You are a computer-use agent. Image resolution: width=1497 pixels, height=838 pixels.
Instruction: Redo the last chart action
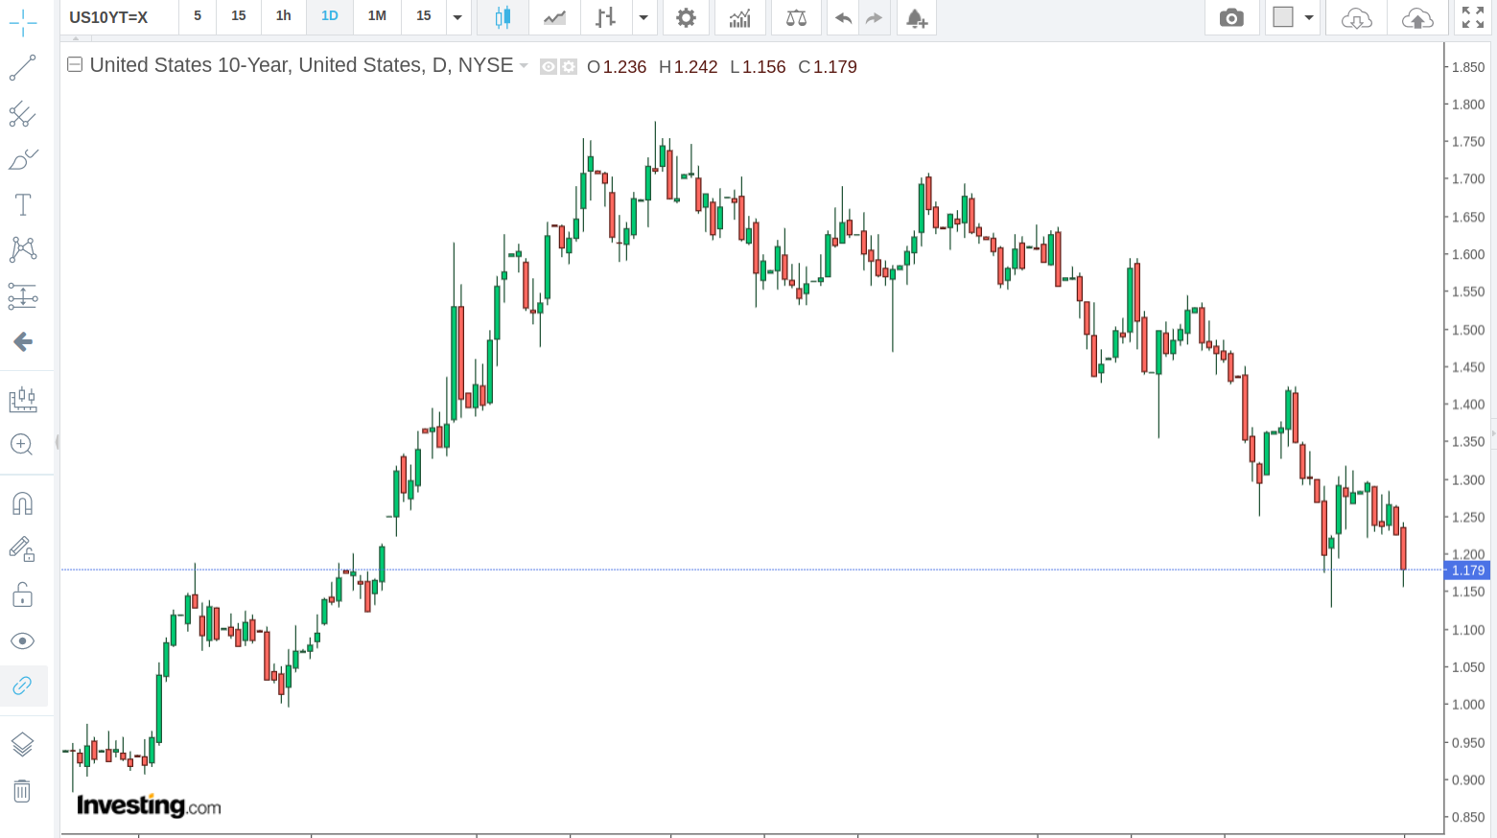(x=874, y=17)
